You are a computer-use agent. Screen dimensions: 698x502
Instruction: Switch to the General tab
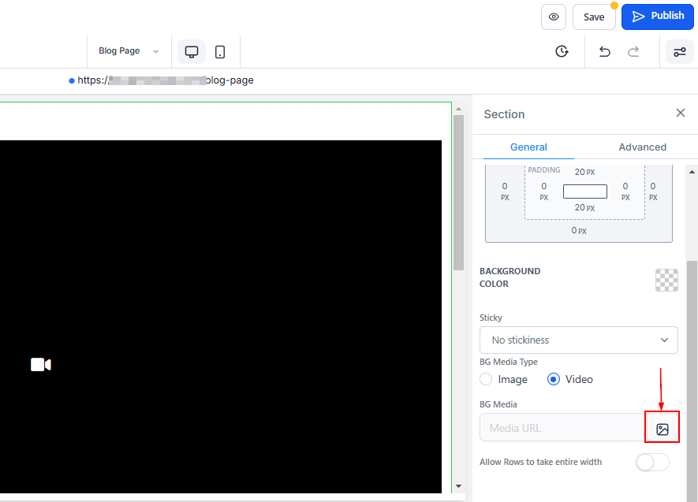[x=528, y=147]
